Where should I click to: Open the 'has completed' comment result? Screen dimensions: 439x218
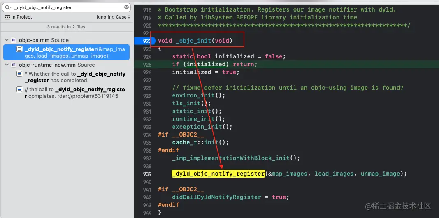(70, 77)
